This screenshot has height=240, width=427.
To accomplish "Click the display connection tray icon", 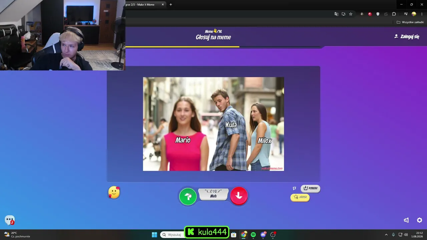I will point(400,235).
